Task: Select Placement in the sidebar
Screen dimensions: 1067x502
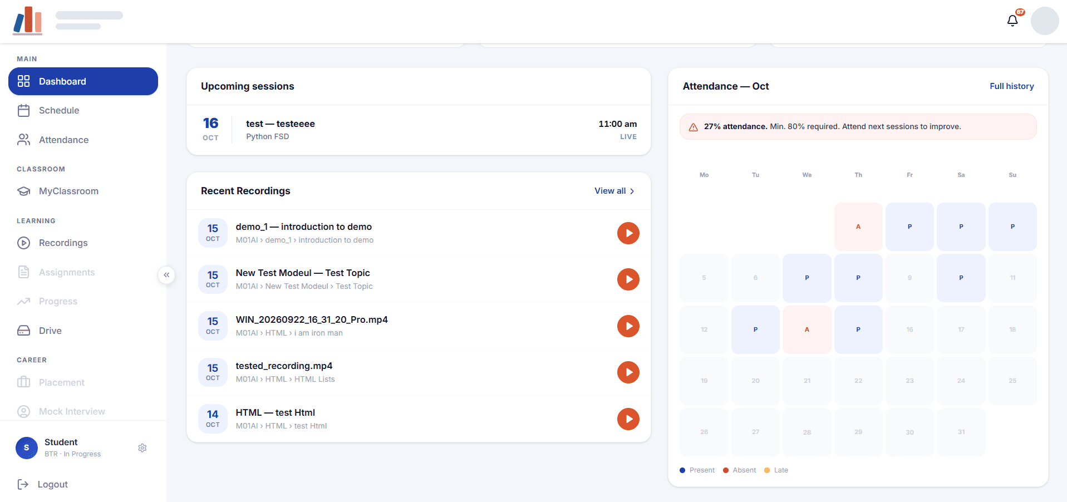Action: (83, 382)
